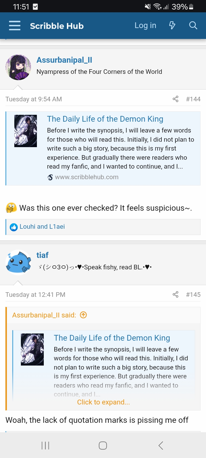Share post #145 via share icon
The width and height of the screenshot is (206, 458).
(175, 295)
